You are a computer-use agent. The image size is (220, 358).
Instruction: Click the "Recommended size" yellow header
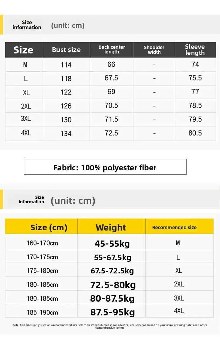pos(174,228)
